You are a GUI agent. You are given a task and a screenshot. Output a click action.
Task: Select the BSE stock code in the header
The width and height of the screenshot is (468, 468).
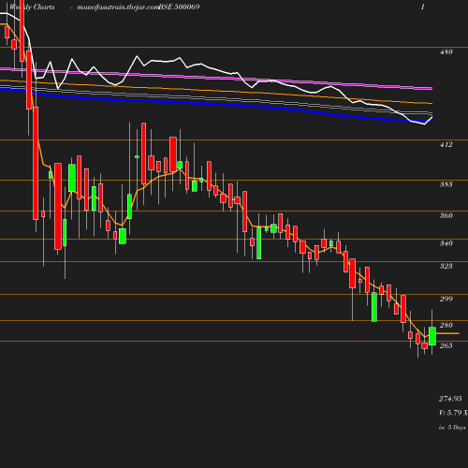click(179, 7)
